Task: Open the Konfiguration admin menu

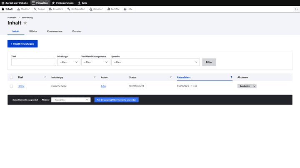Action: [76, 9]
